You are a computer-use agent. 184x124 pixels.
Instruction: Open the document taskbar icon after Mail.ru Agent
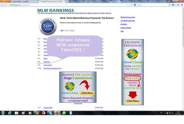[71, 113]
